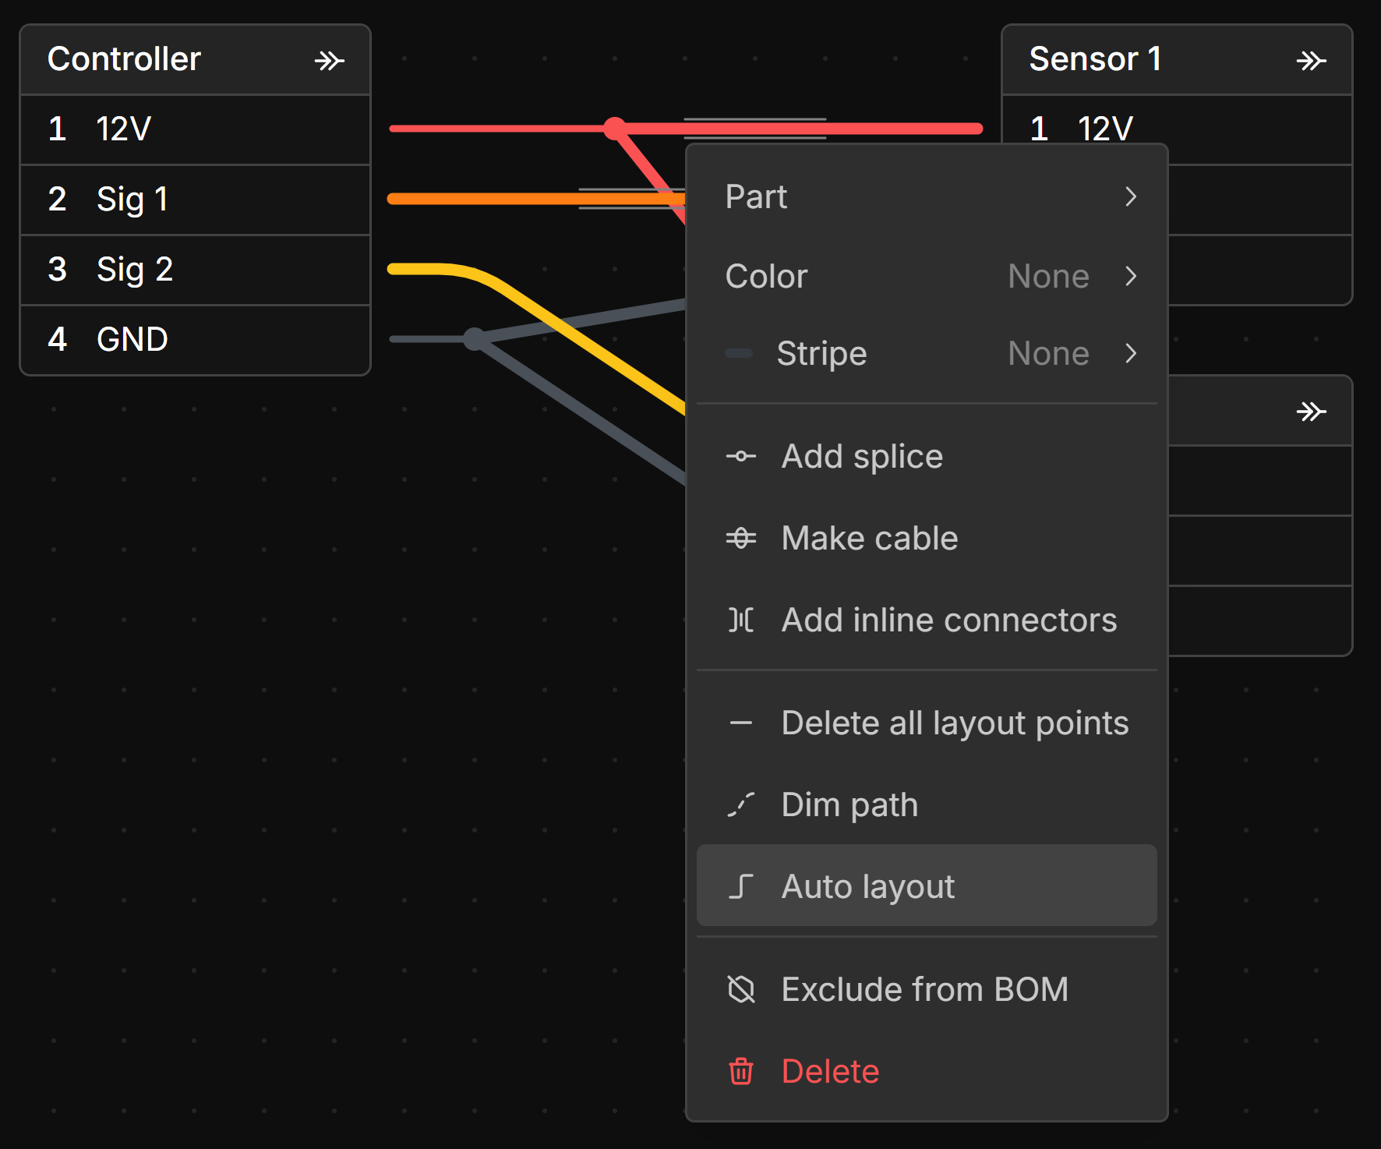The image size is (1381, 1149).
Task: Open the Stripe submenu chevron
Action: point(1131,354)
